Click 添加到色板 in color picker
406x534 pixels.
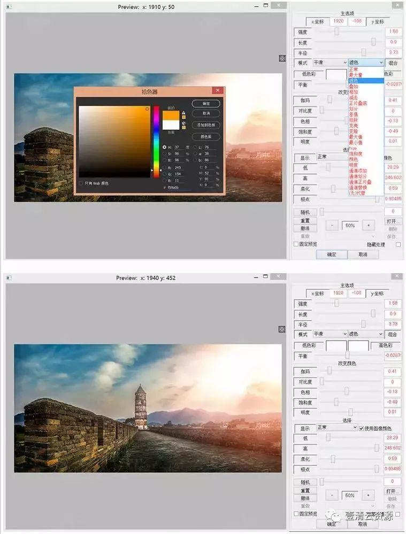click(x=206, y=125)
